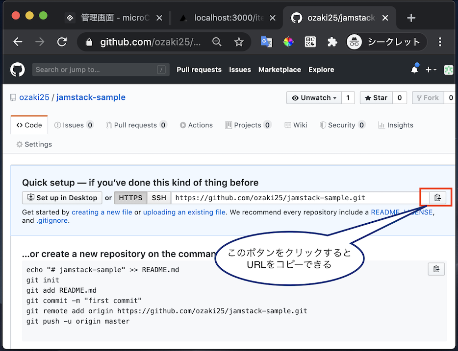Image resolution: width=458 pixels, height=351 pixels.
Task: Open the address bar zoom magnifier icon
Action: pos(217,42)
